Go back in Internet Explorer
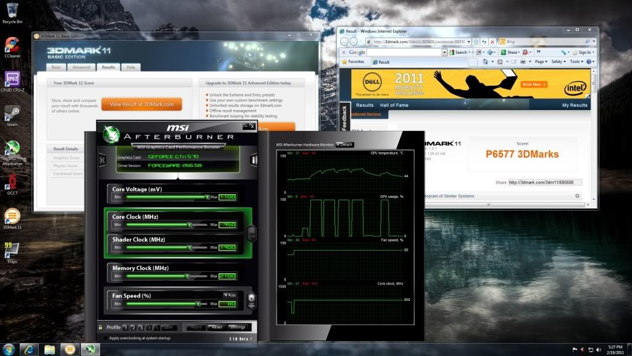This screenshot has height=356, width=632. [344, 41]
